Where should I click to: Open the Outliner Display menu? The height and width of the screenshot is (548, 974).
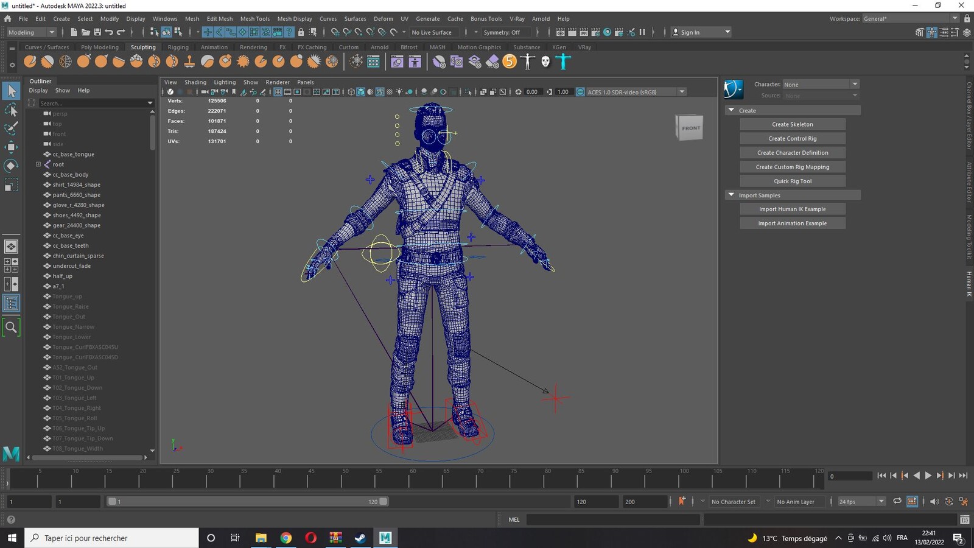38,91
